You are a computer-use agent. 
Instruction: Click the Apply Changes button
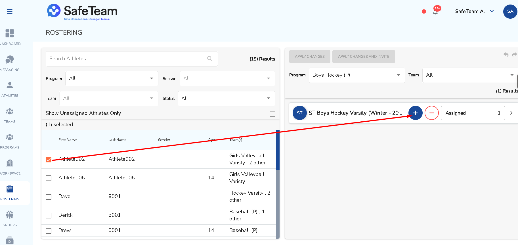[310, 57]
